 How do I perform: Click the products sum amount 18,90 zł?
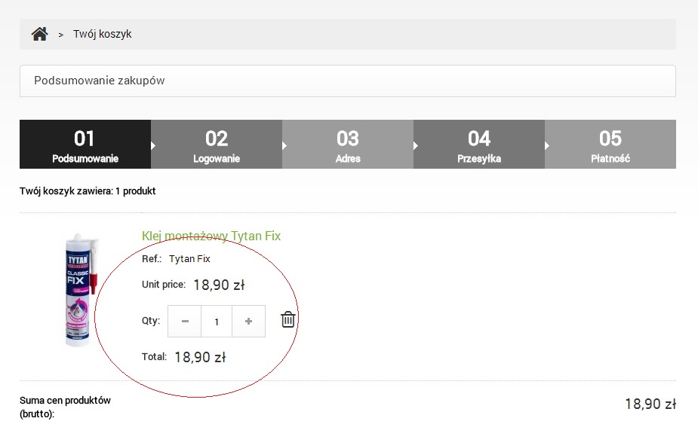pos(650,404)
